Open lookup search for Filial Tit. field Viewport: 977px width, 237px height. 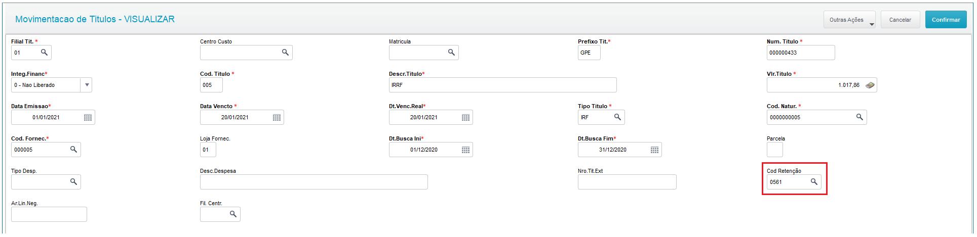44,52
